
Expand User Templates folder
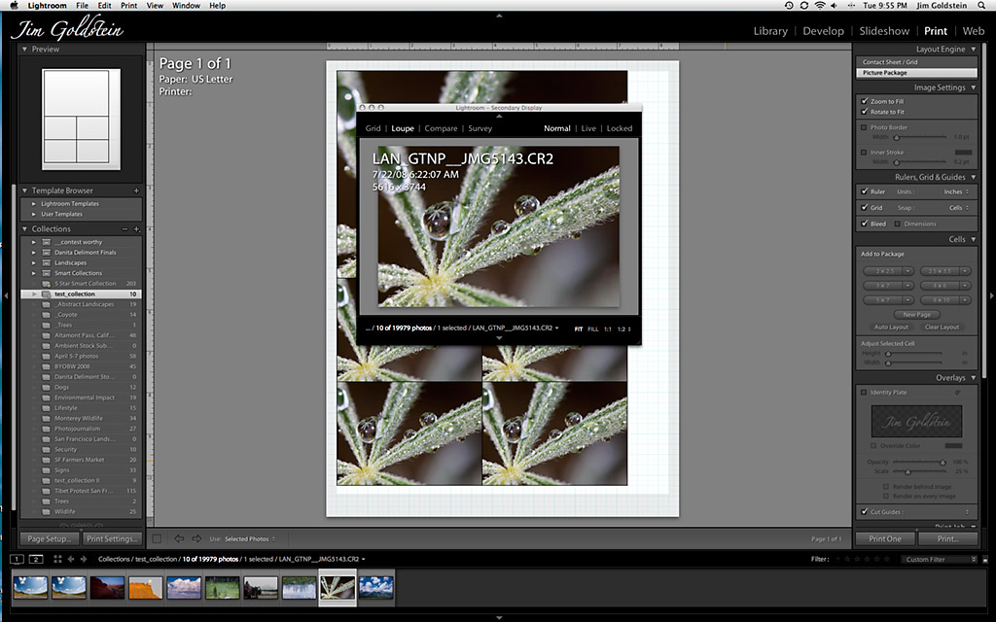click(34, 214)
